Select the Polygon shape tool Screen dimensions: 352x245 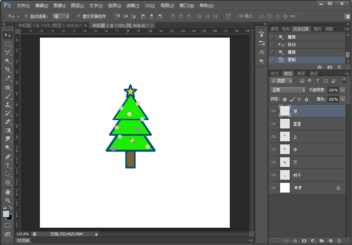[x=8, y=182]
